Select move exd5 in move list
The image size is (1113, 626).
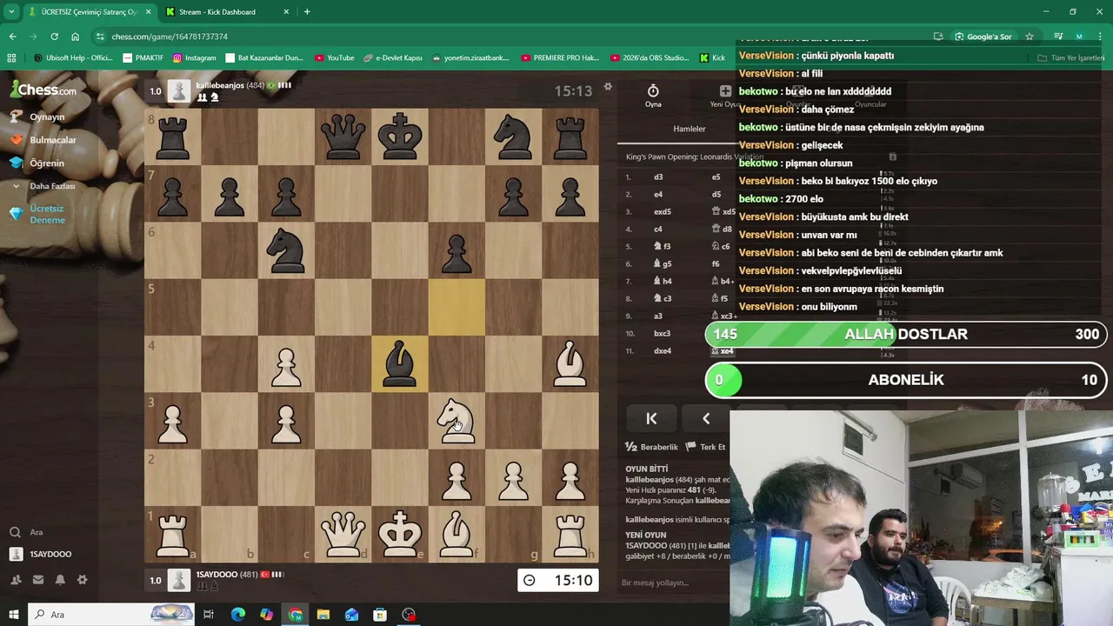(663, 211)
